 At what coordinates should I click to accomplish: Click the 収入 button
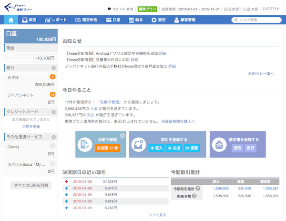click(156, 148)
